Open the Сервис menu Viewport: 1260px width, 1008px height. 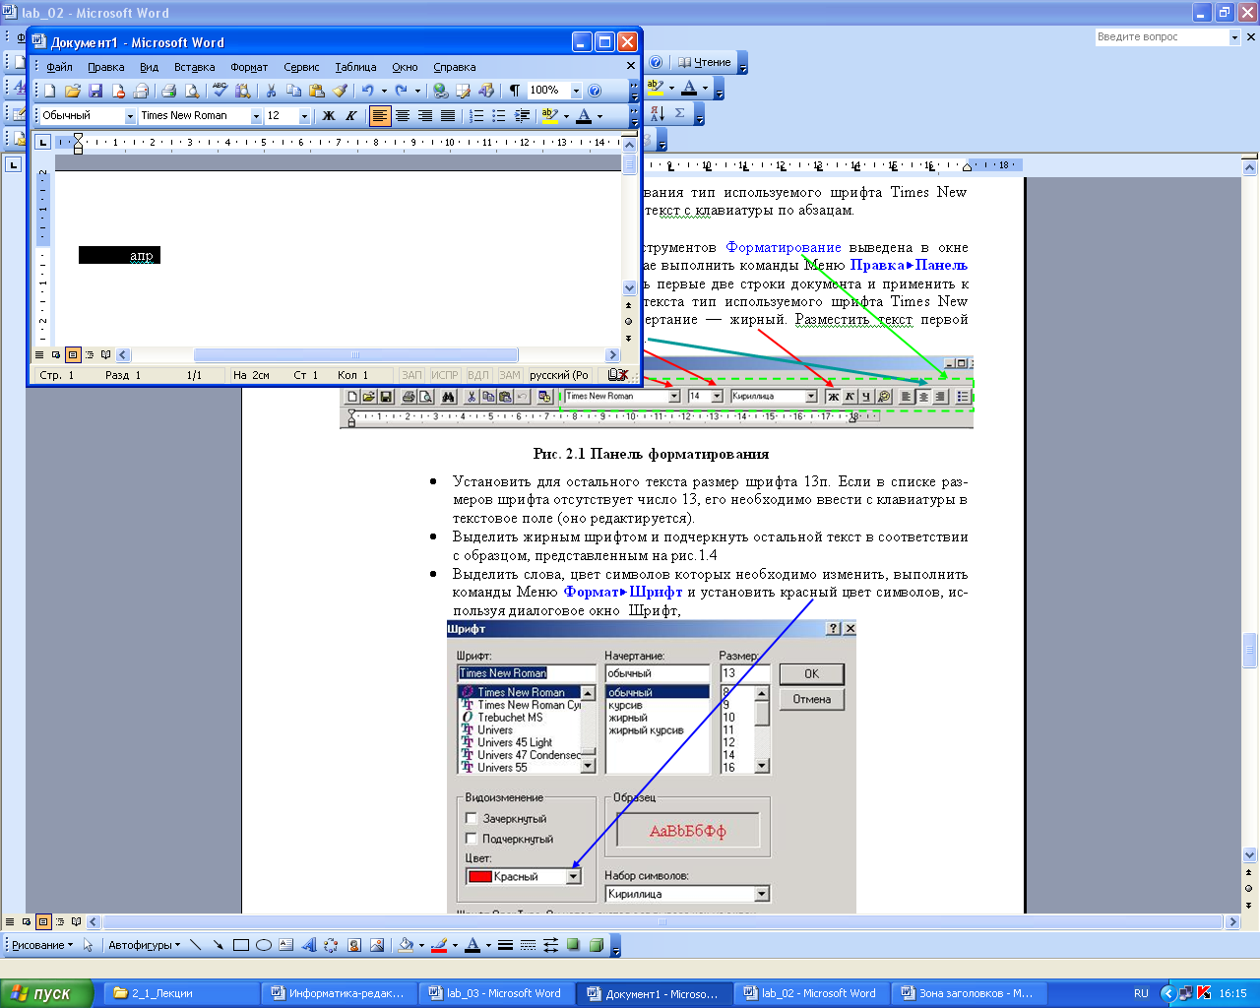[301, 67]
